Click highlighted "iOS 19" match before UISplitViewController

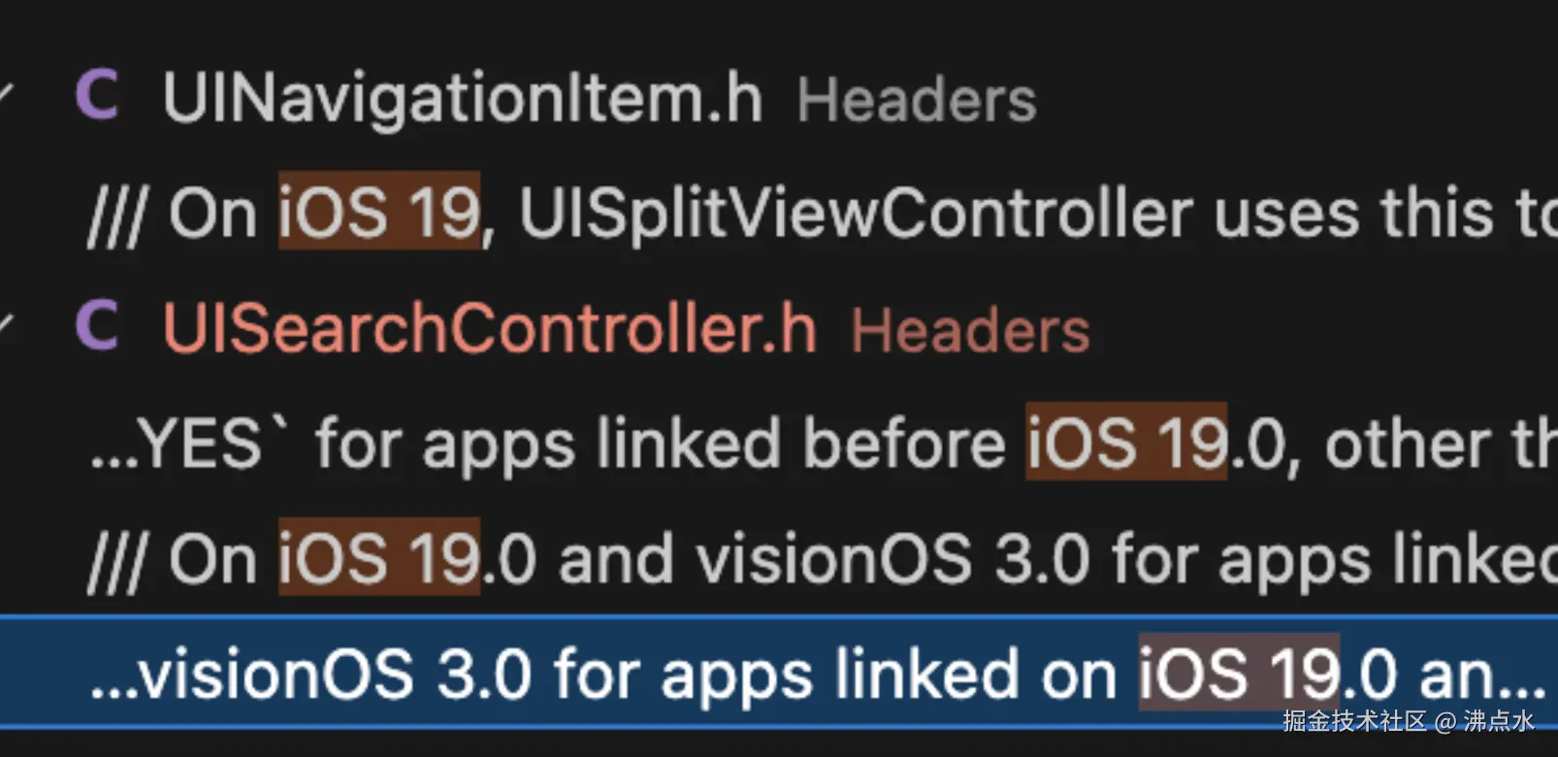pos(378,212)
